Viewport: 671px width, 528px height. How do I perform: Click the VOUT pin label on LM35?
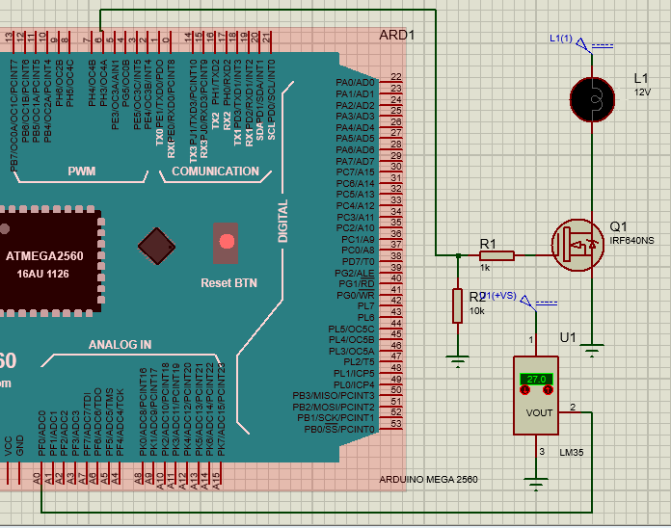coord(539,413)
